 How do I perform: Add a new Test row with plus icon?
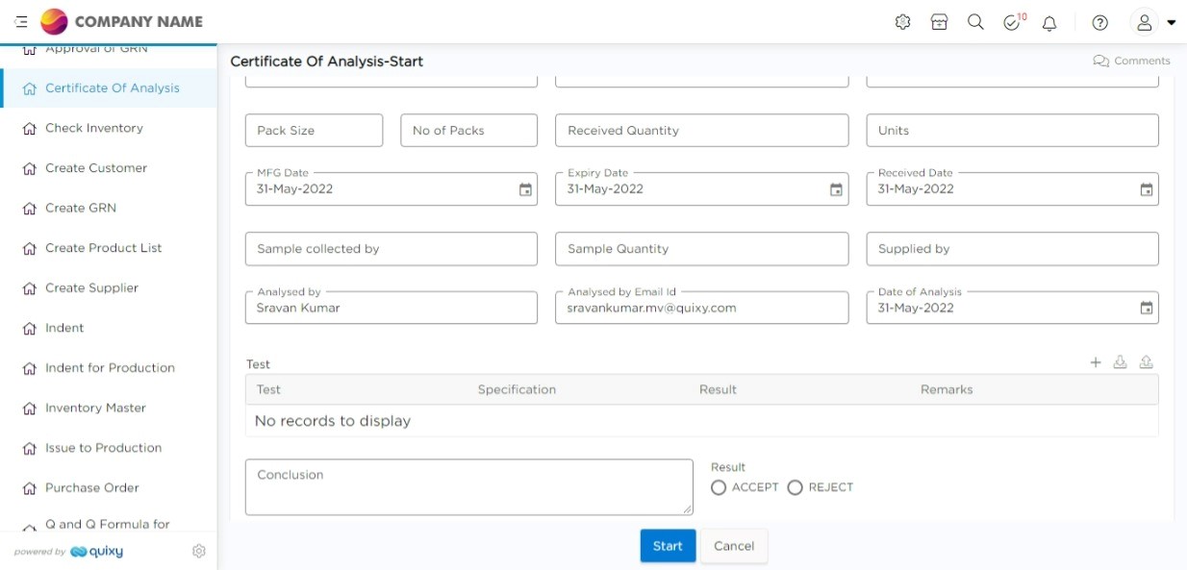(x=1095, y=362)
